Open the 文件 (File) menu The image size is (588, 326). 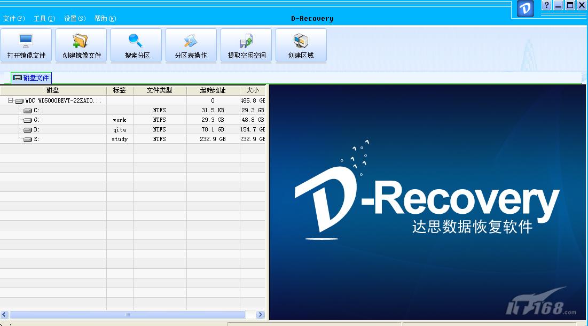[x=13, y=18]
